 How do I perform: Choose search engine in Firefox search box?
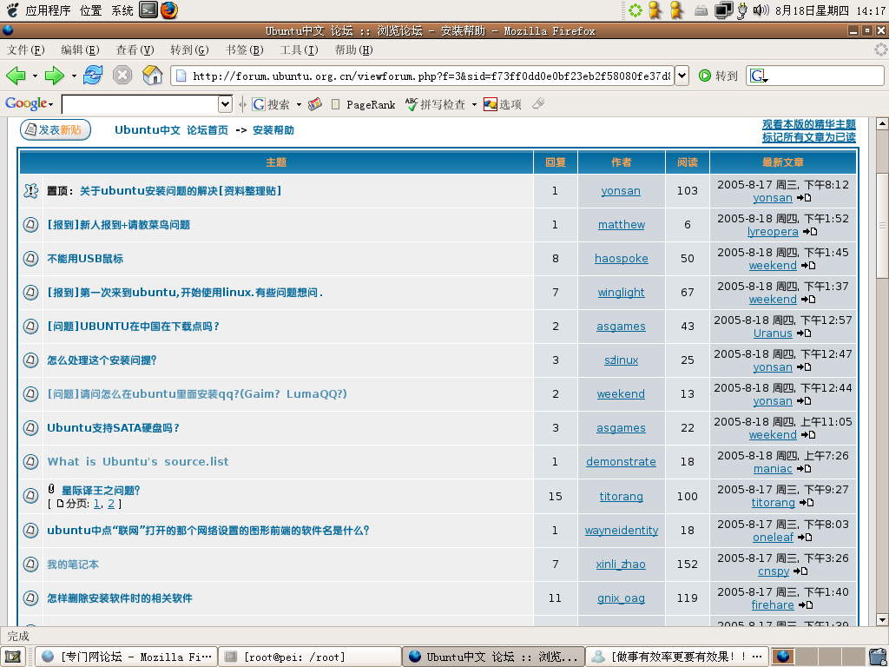pos(759,76)
